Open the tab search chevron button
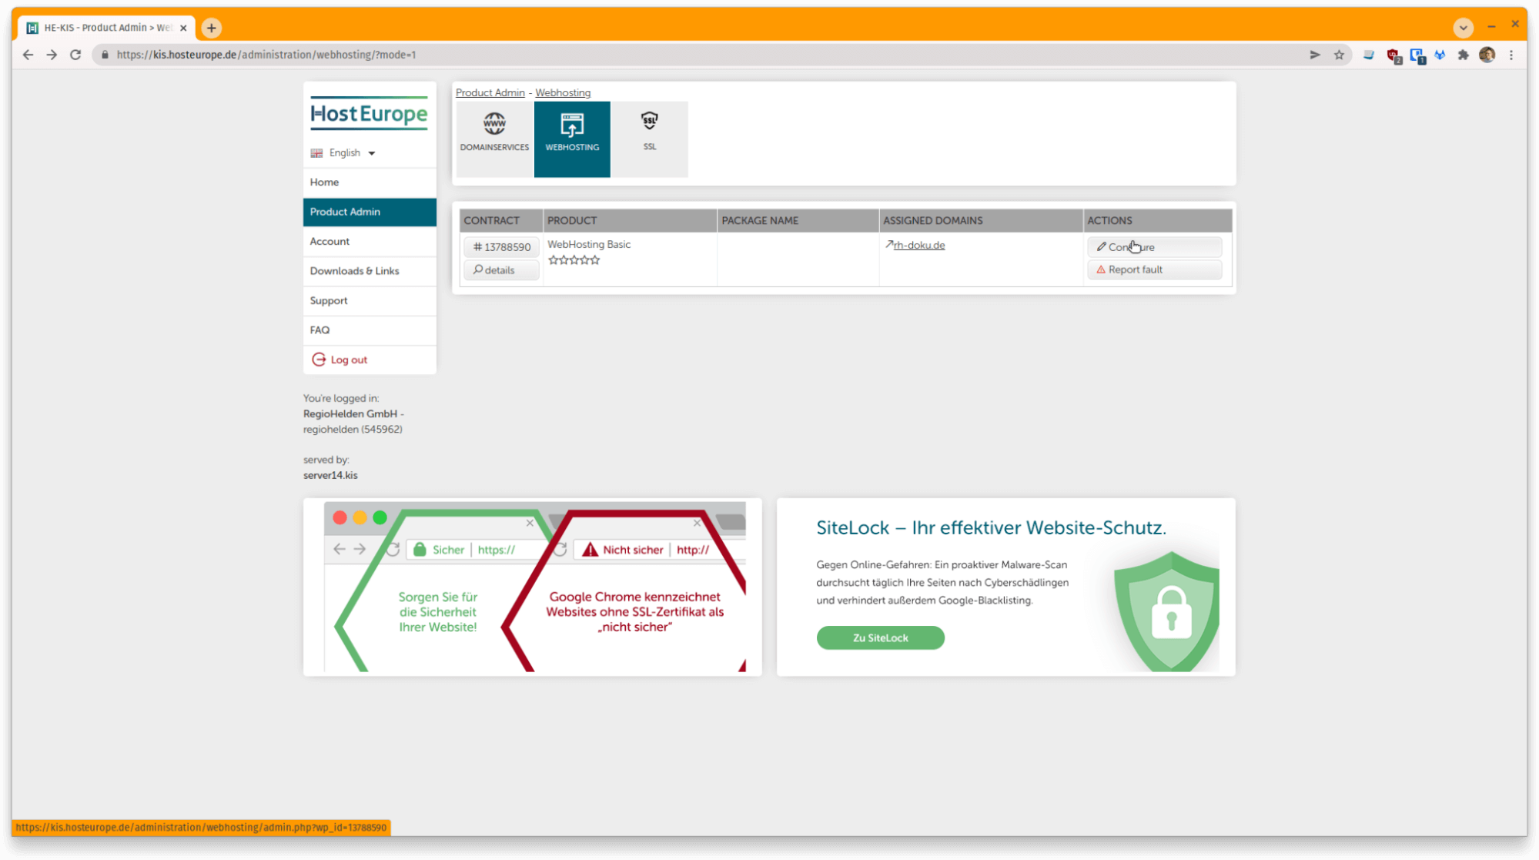 click(1464, 28)
